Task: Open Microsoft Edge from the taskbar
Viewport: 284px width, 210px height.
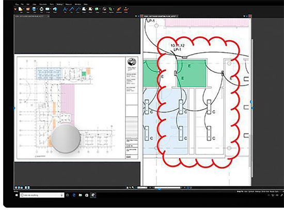Action: coord(74,195)
